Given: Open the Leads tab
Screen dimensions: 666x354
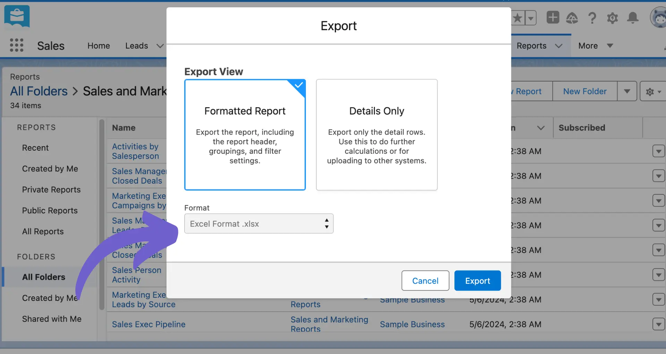Looking at the screenshot, I should coord(137,46).
